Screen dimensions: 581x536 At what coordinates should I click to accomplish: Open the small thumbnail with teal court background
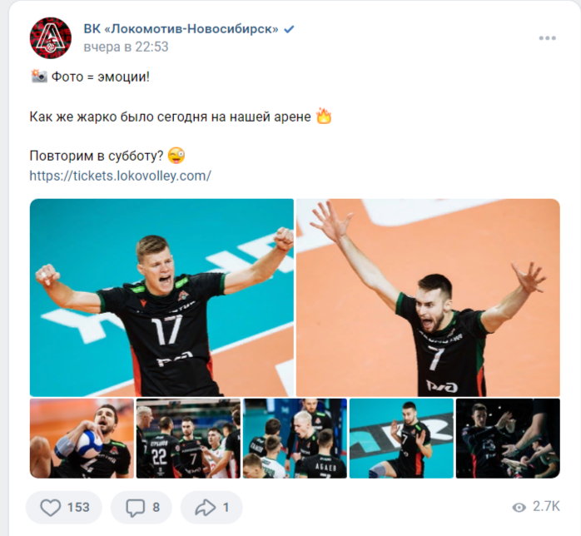401,439
